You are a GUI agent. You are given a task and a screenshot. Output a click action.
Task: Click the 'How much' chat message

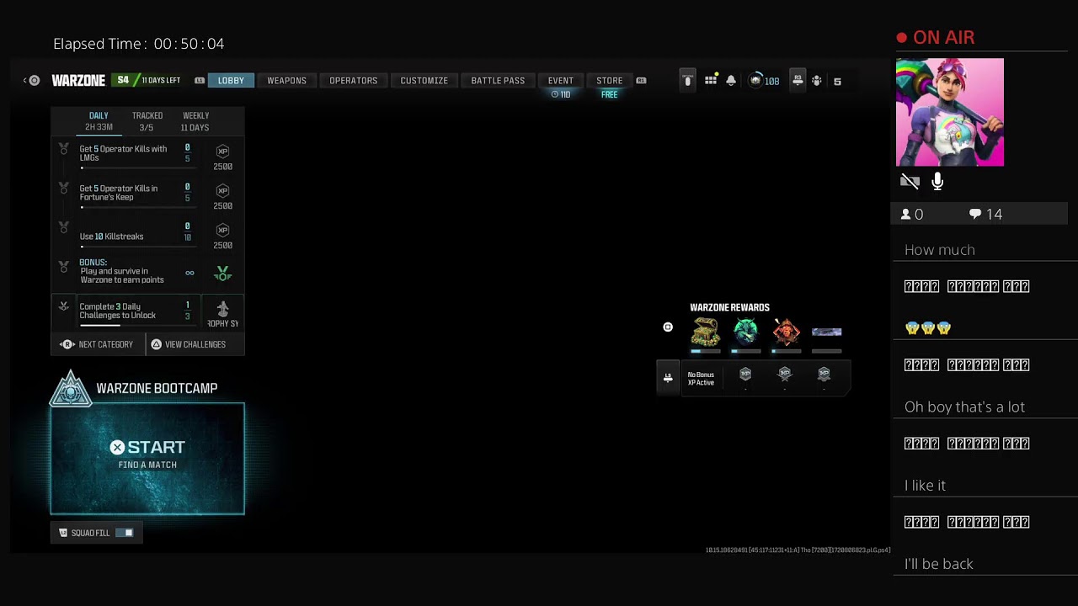pos(940,250)
